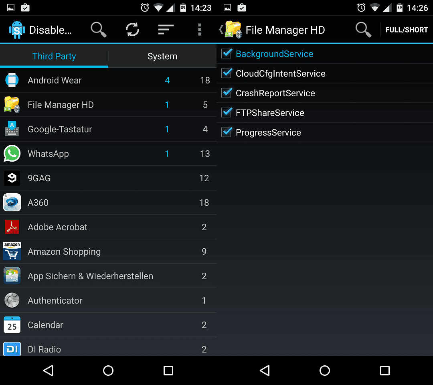
Task: Tap the WhatsApp app icon
Action: pyautogui.click(x=12, y=154)
